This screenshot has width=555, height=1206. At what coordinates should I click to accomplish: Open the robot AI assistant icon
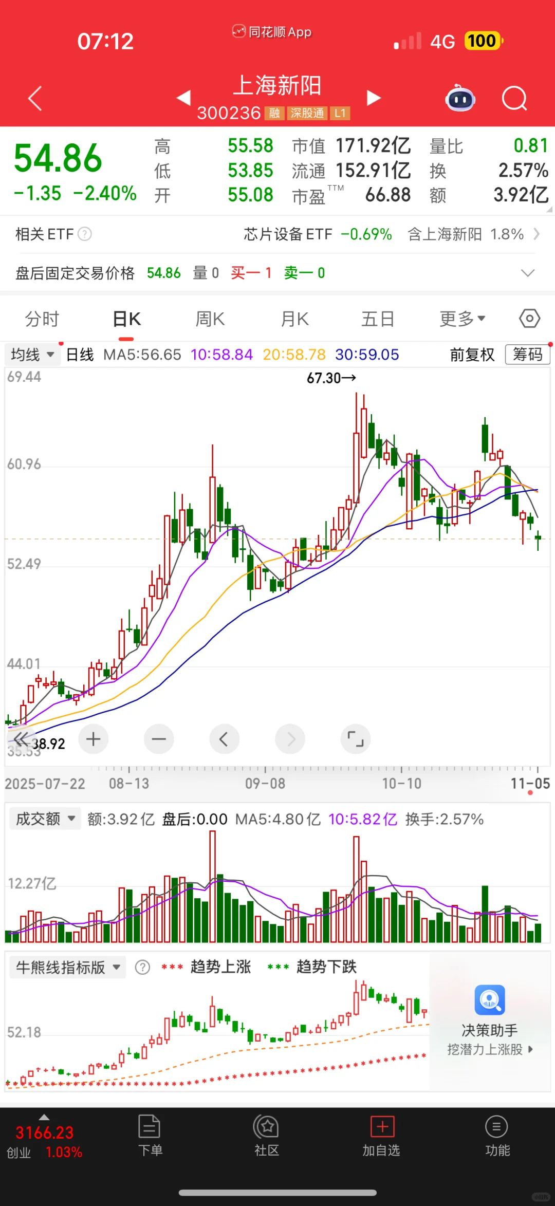(460, 98)
